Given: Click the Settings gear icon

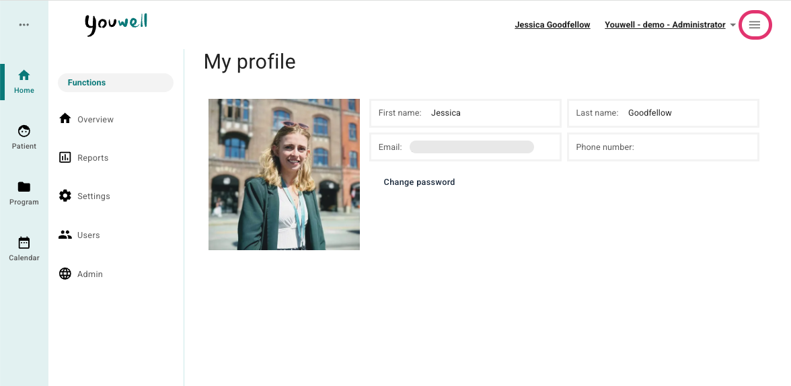Looking at the screenshot, I should 65,196.
